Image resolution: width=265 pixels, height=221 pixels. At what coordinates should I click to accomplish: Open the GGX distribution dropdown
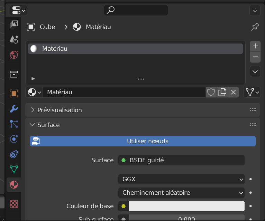pos(181,180)
